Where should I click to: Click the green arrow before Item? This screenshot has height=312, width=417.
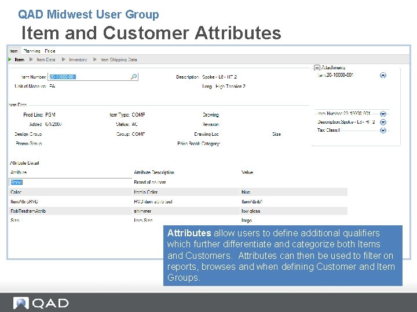coord(10,60)
